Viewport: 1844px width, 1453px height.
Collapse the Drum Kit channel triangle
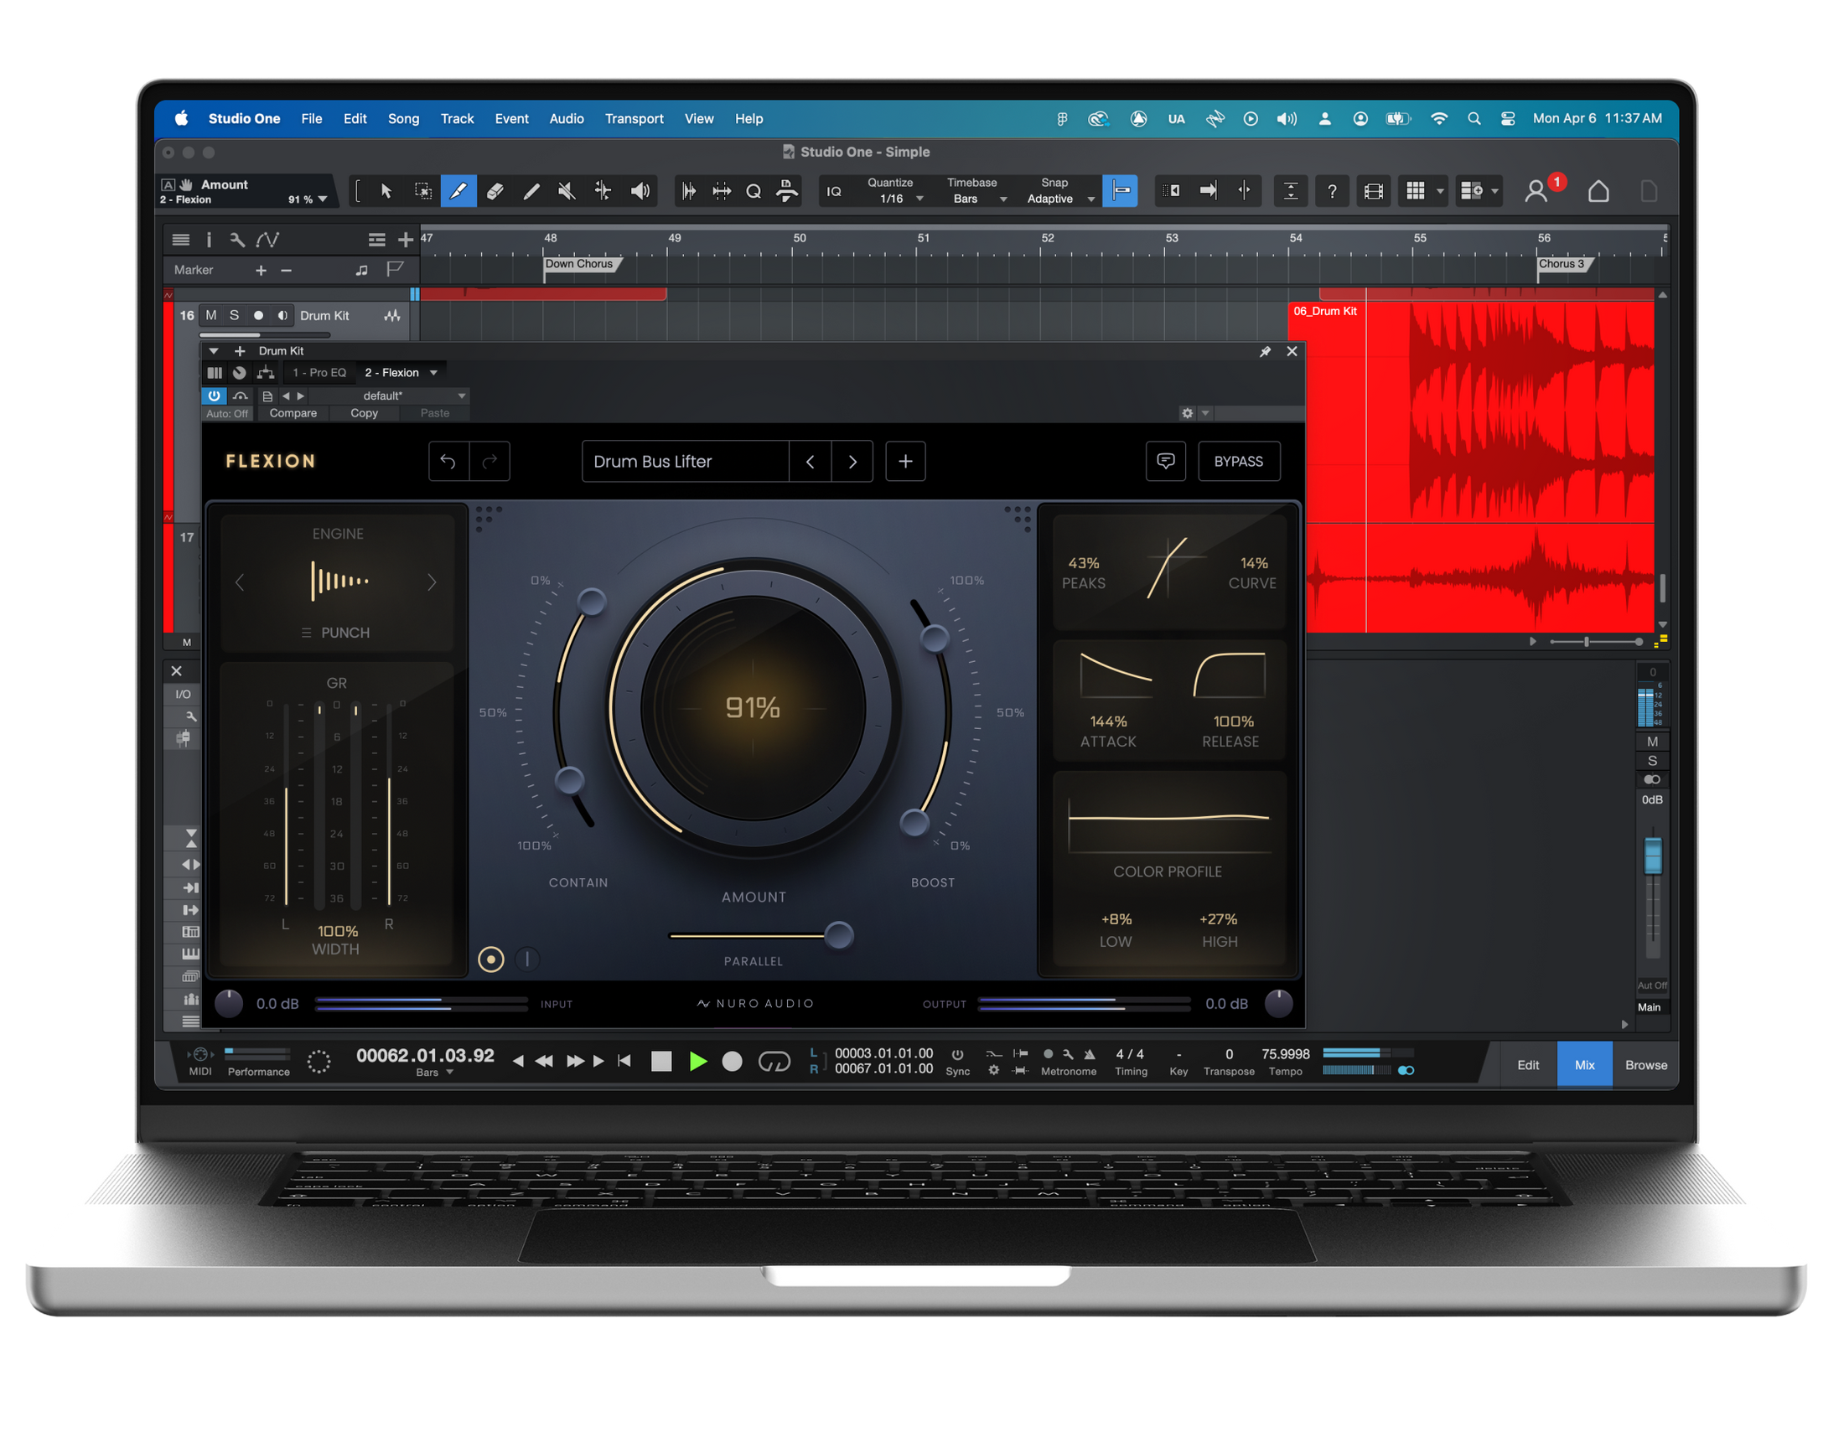click(x=214, y=350)
